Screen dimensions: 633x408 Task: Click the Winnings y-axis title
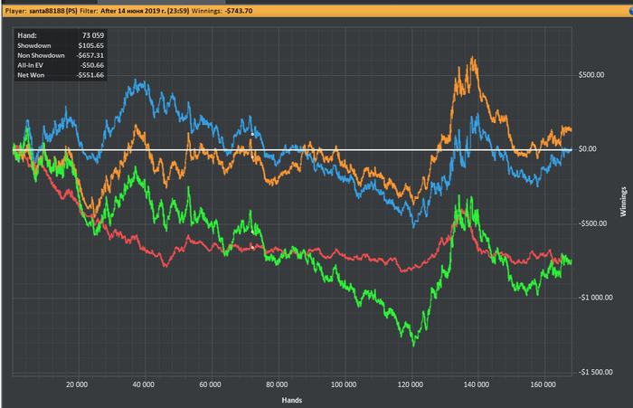(623, 202)
